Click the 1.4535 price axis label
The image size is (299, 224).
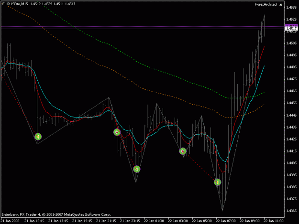coord(291,8)
